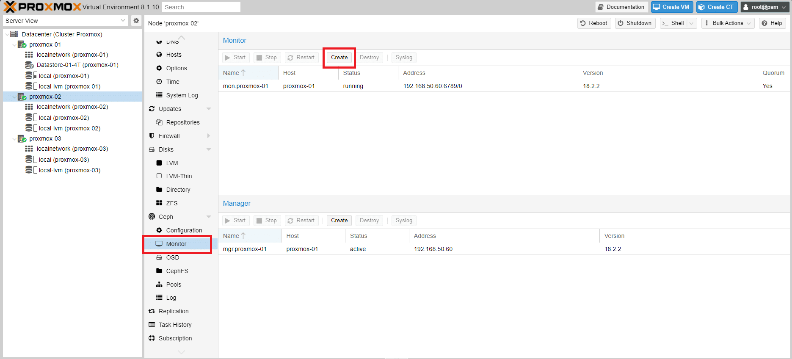The width and height of the screenshot is (792, 359).
Task: Collapse the proxmox-03 tree node
Action: [x=14, y=138]
